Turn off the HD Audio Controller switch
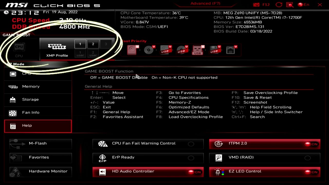The height and width of the screenshot is (185, 329). (195, 172)
